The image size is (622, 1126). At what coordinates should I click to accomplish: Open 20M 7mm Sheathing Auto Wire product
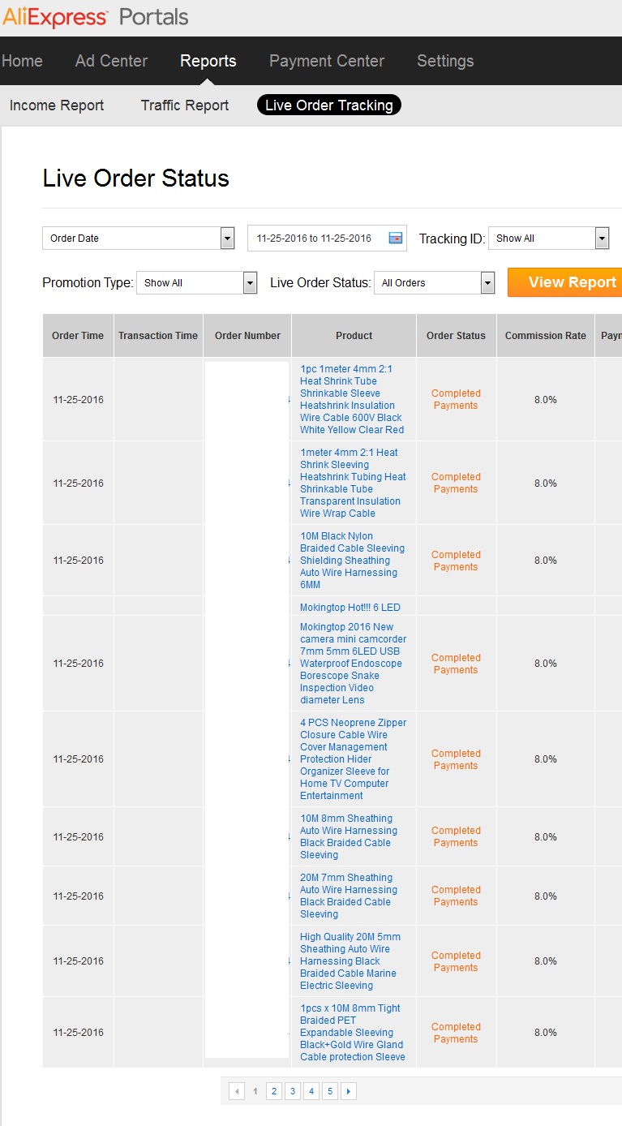(x=349, y=896)
